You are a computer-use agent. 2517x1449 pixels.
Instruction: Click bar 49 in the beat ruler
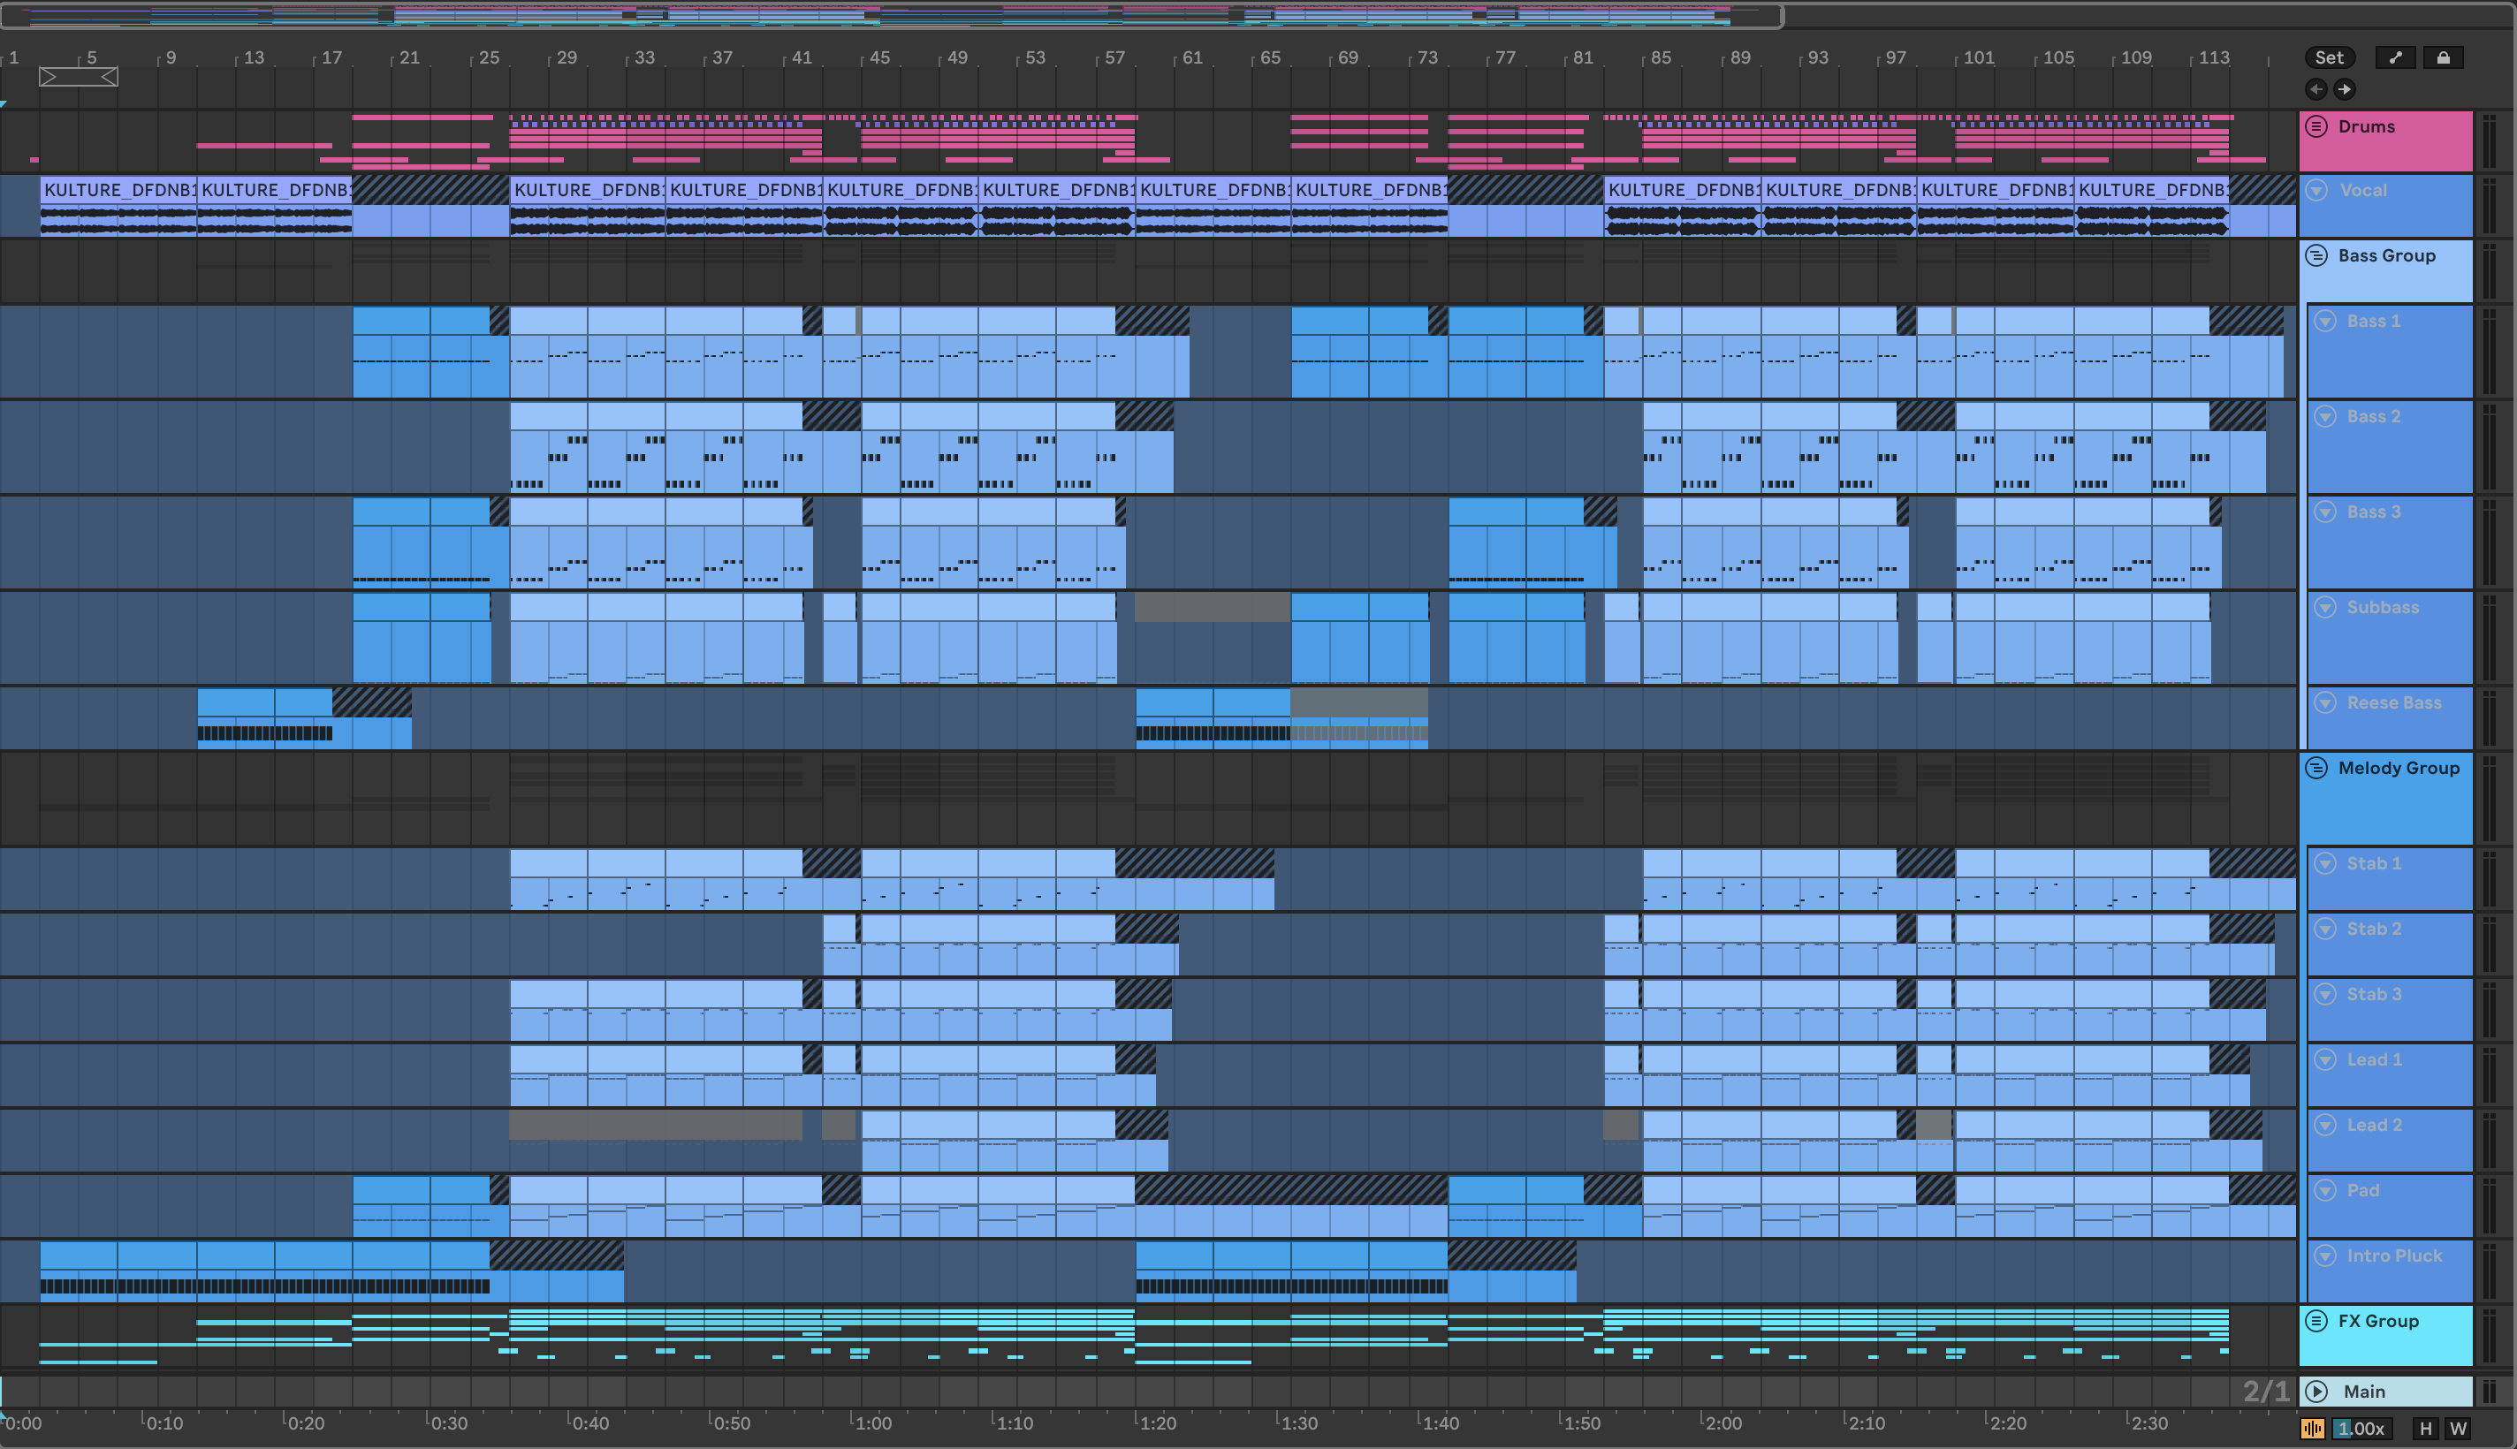(956, 57)
